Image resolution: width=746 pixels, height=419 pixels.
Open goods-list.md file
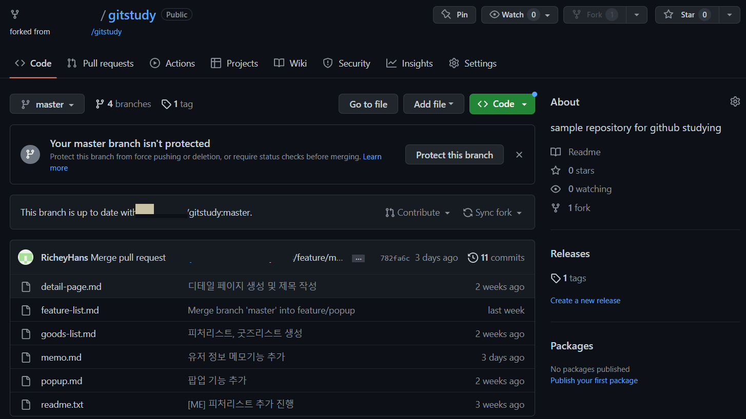(x=68, y=334)
